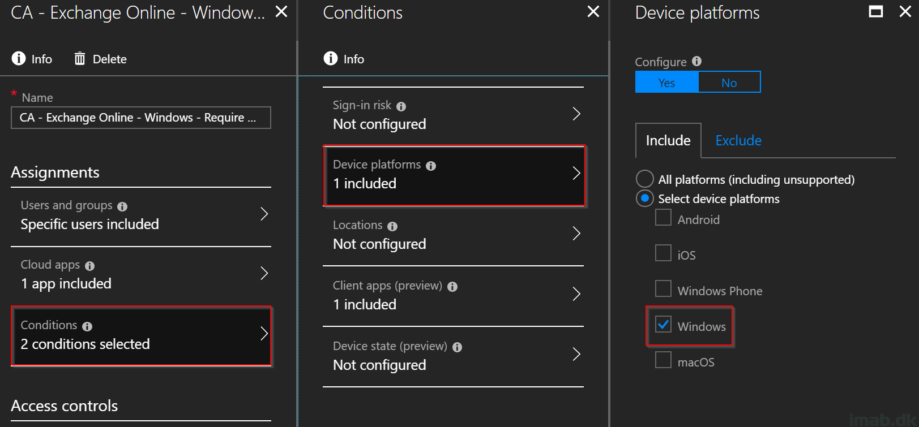The height and width of the screenshot is (427, 919).
Task: Open Users and groups assignment chevron
Action: click(264, 214)
